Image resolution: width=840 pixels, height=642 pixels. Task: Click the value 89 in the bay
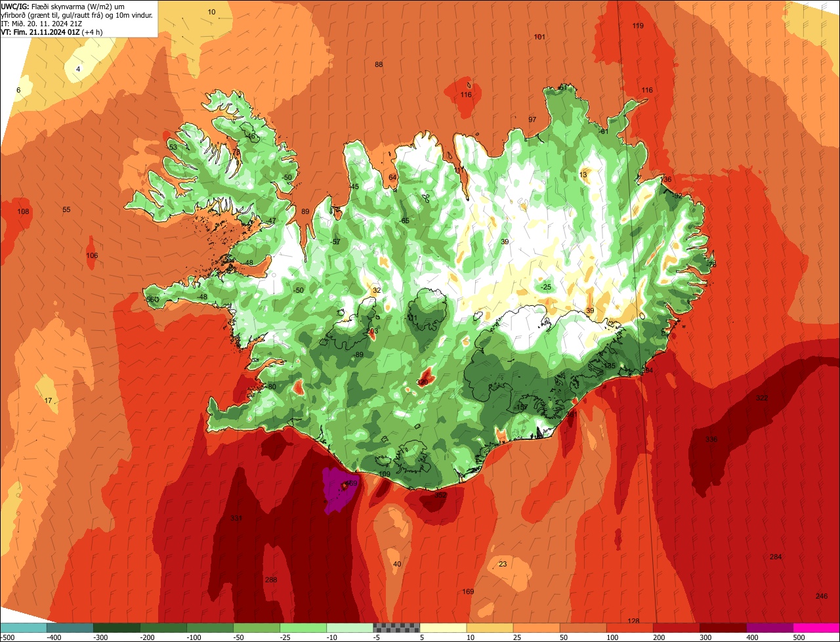(x=305, y=211)
